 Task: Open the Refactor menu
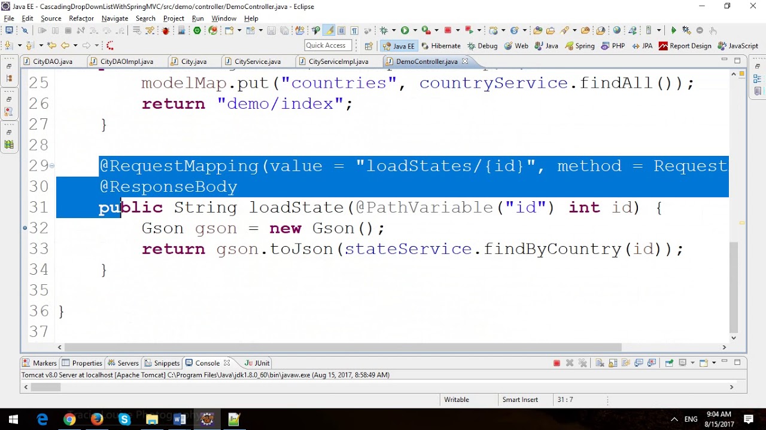tap(81, 19)
